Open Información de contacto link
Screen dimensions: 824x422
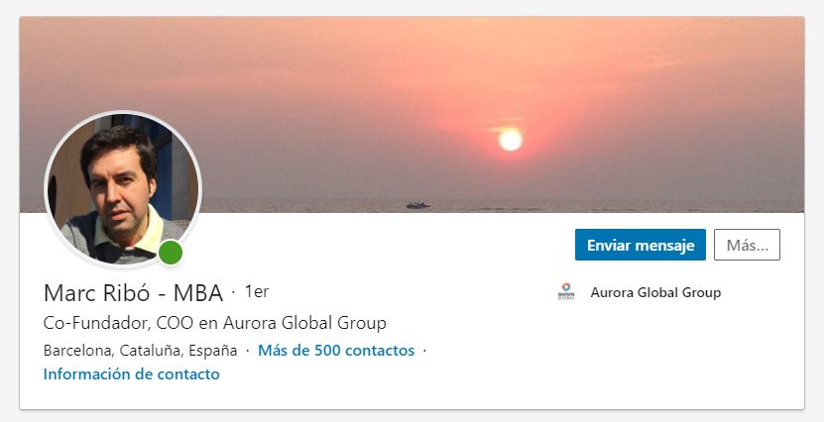[131, 374]
